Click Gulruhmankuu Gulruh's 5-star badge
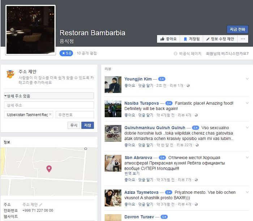The height and width of the screenshot is (221, 253). coord(196,128)
